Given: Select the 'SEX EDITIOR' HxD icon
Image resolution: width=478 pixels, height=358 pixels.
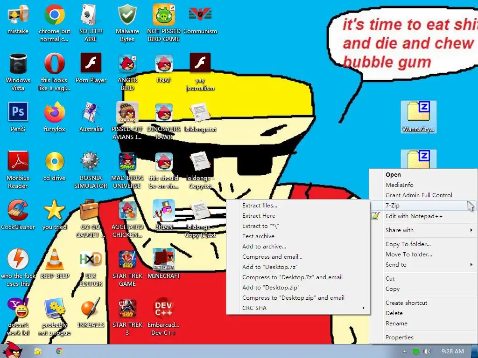Looking at the screenshot, I should 91,259.
